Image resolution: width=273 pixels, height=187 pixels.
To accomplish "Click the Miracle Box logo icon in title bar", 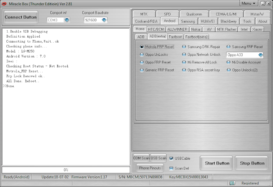I will click(x=4, y=4).
